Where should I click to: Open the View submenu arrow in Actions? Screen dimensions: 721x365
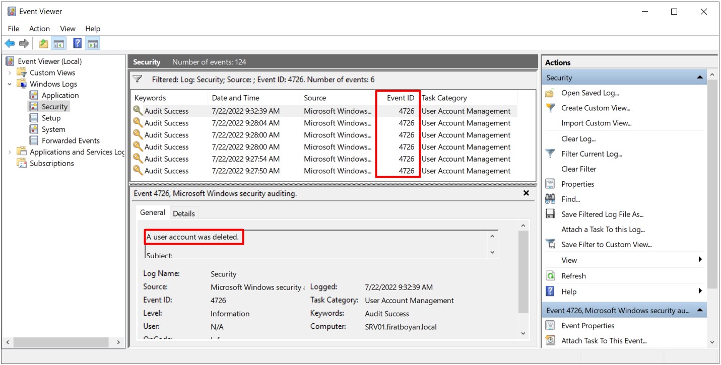pyautogui.click(x=700, y=260)
